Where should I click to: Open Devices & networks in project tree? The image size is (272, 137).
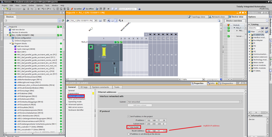coord(20,32)
